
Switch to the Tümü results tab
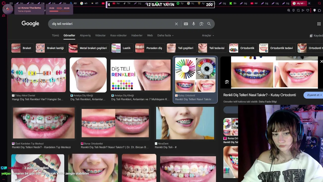[x=55, y=35]
